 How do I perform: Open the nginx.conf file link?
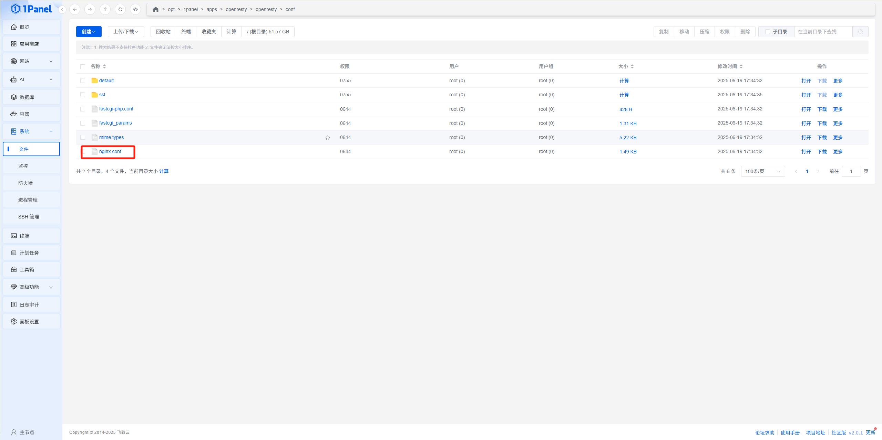pyautogui.click(x=110, y=151)
